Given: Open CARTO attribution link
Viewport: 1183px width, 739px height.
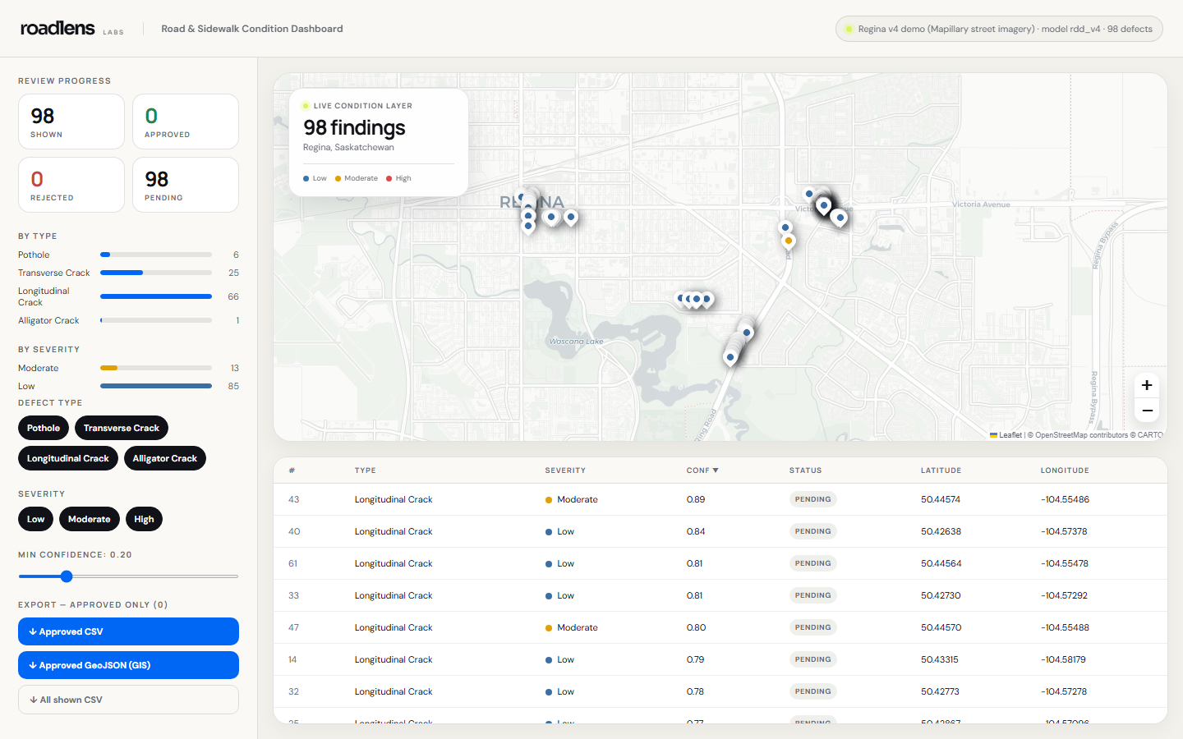Looking at the screenshot, I should (1150, 435).
